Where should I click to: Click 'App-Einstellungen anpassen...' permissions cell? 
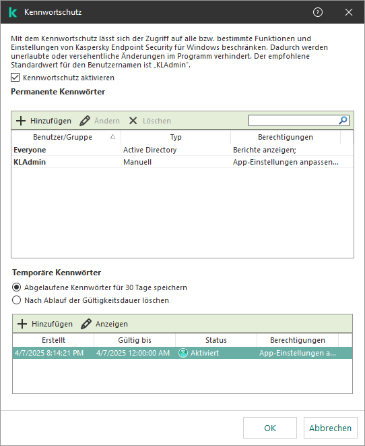point(286,162)
